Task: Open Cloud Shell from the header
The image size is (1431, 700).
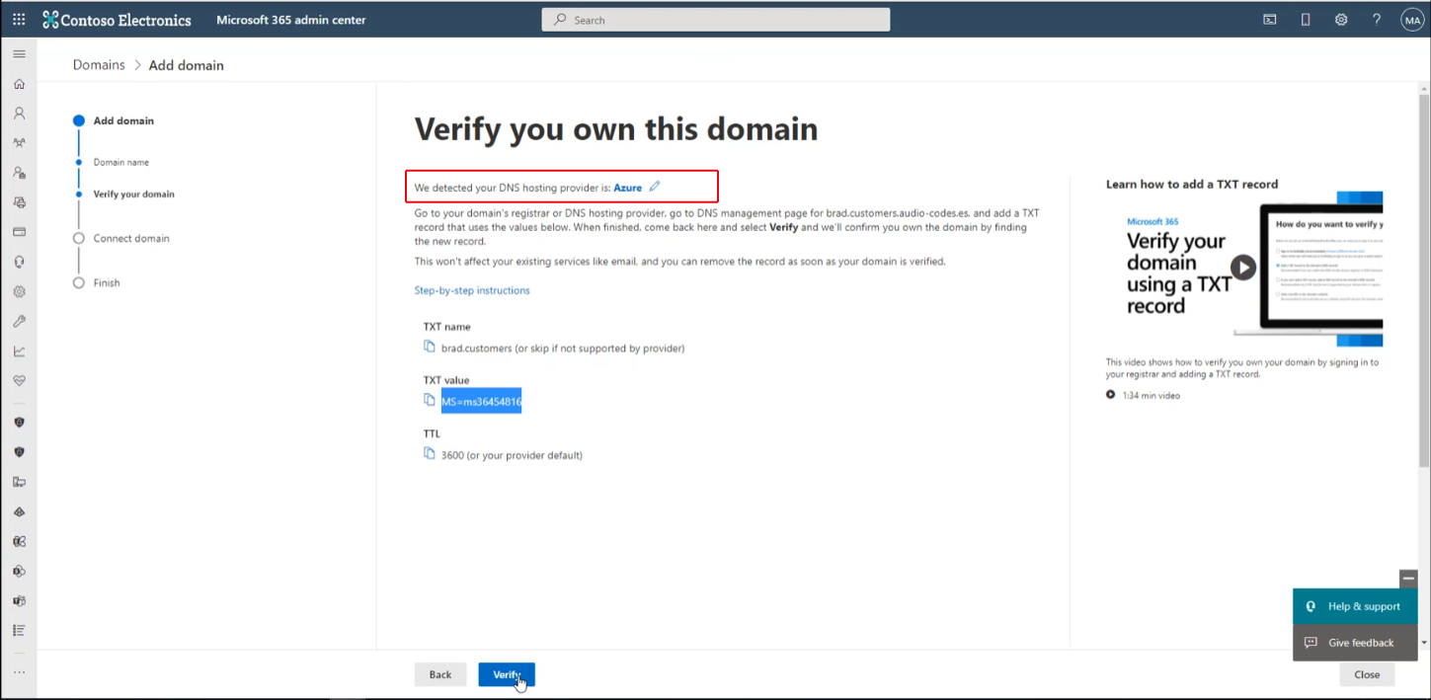Action: (1270, 20)
